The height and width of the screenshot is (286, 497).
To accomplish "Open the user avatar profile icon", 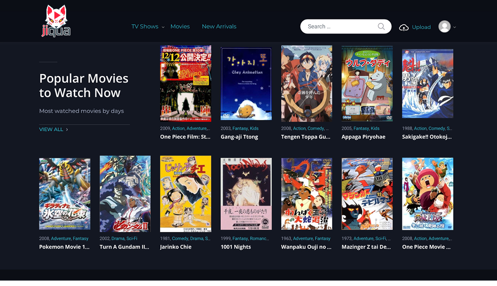I will [445, 27].
